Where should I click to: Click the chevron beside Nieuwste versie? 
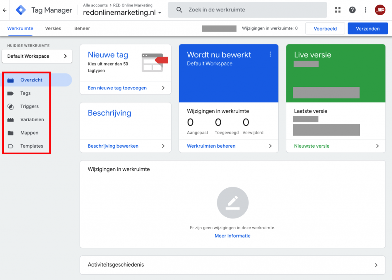(377, 146)
